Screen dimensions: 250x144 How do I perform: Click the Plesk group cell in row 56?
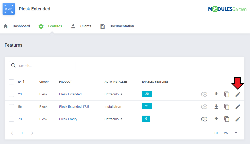click(43, 106)
